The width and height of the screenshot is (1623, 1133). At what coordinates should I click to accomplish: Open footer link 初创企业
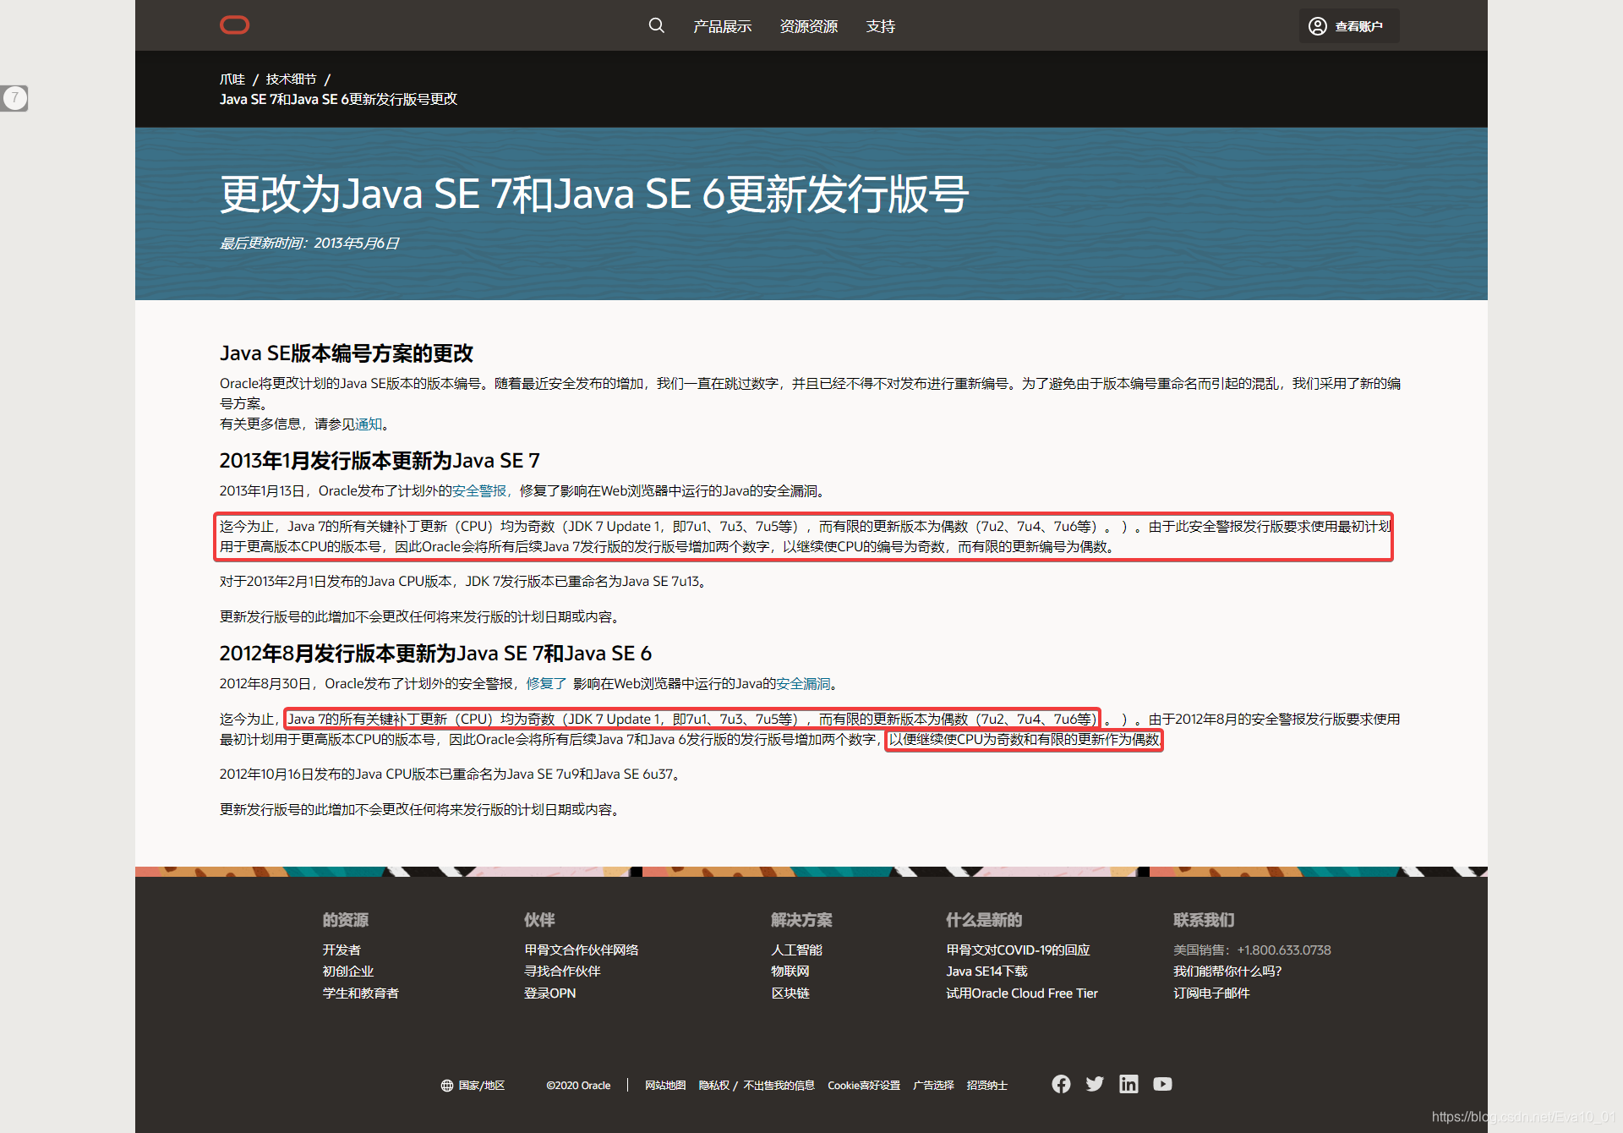click(347, 971)
